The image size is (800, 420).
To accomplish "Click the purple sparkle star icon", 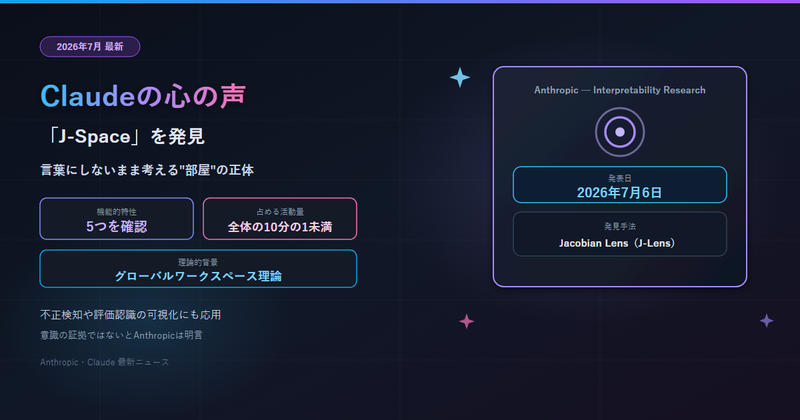I will [x=767, y=321].
